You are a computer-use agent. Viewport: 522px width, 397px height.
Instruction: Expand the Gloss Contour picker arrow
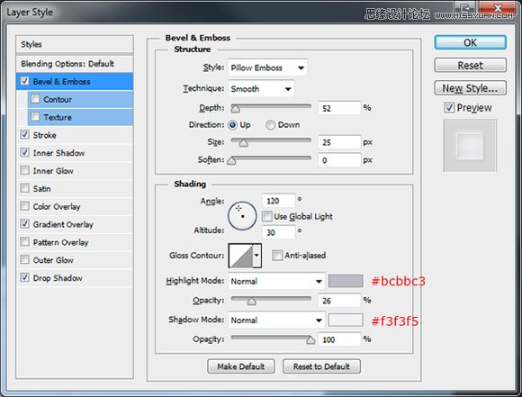tap(257, 256)
